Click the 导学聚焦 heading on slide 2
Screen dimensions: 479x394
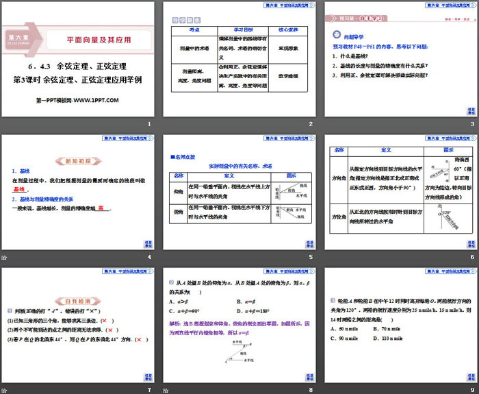[x=186, y=21]
